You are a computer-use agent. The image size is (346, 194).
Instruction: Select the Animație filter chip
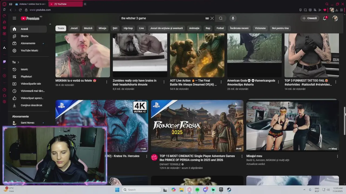tap(194, 28)
